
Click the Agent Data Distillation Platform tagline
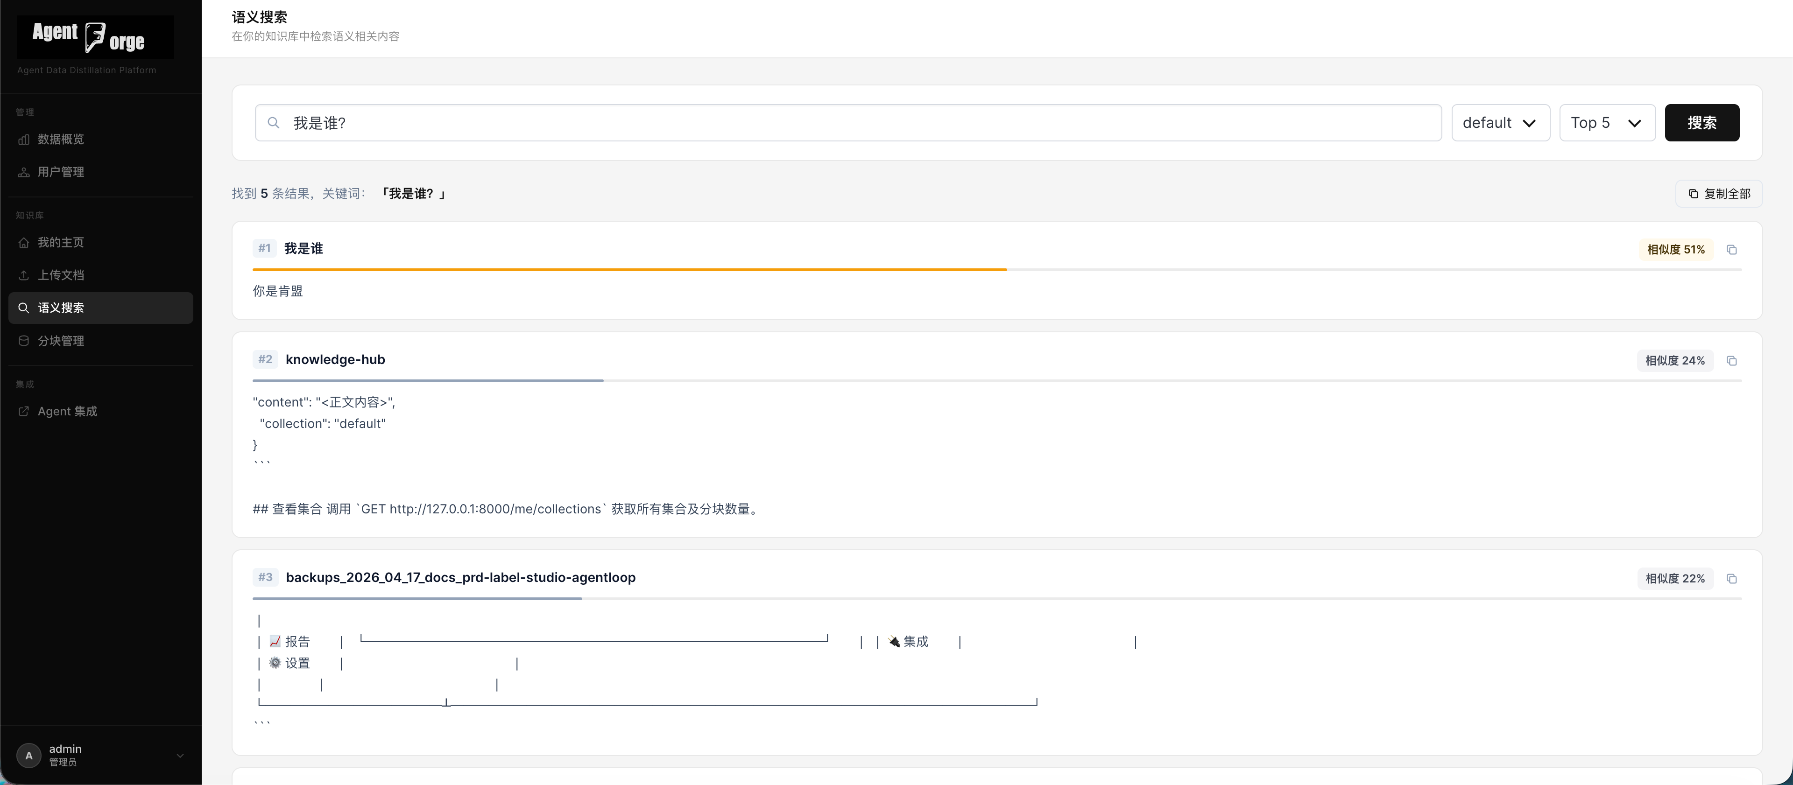(x=87, y=70)
